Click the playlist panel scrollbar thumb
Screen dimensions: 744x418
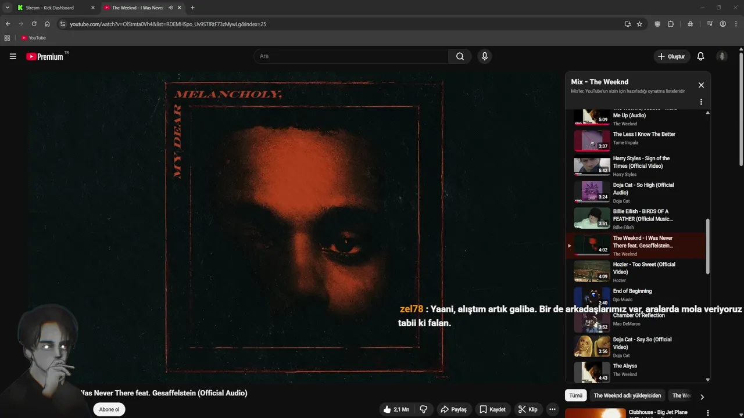point(707,246)
